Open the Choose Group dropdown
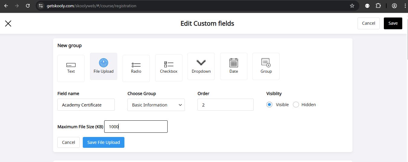408x162 pixels. [x=156, y=105]
